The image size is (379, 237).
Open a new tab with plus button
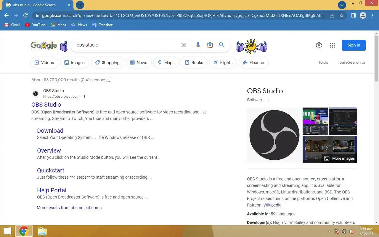click(x=80, y=5)
